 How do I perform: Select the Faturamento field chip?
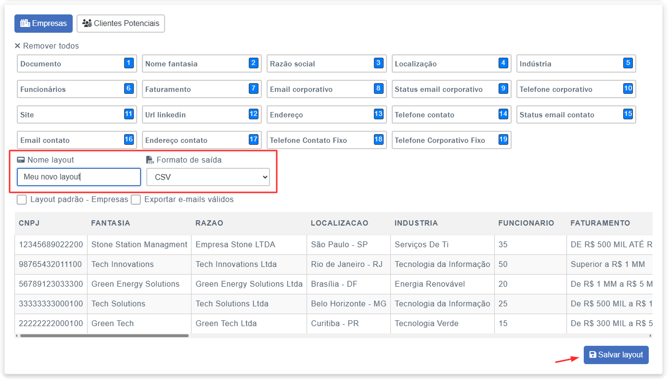pyautogui.click(x=202, y=89)
